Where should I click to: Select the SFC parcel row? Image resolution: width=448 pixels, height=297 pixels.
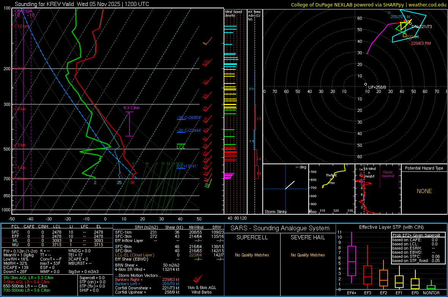[x=57, y=233]
